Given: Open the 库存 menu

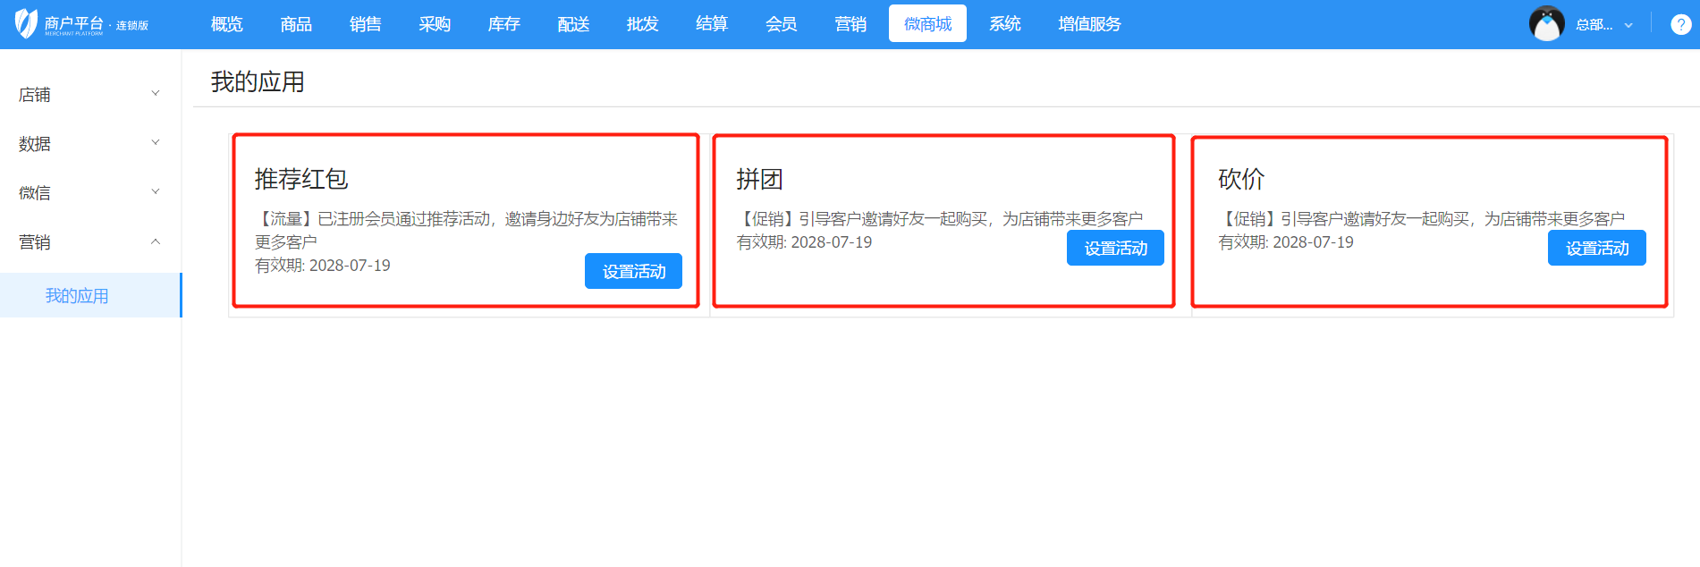Looking at the screenshot, I should tap(503, 24).
